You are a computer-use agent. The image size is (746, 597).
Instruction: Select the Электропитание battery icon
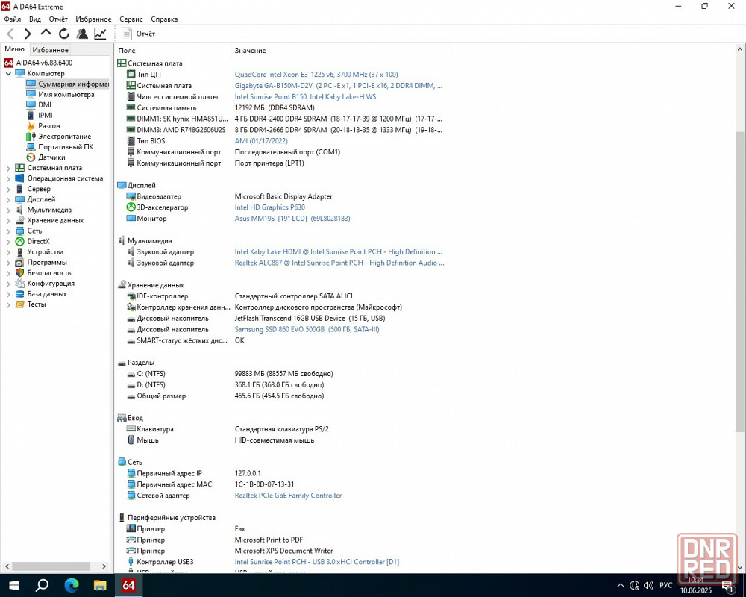tap(31, 136)
